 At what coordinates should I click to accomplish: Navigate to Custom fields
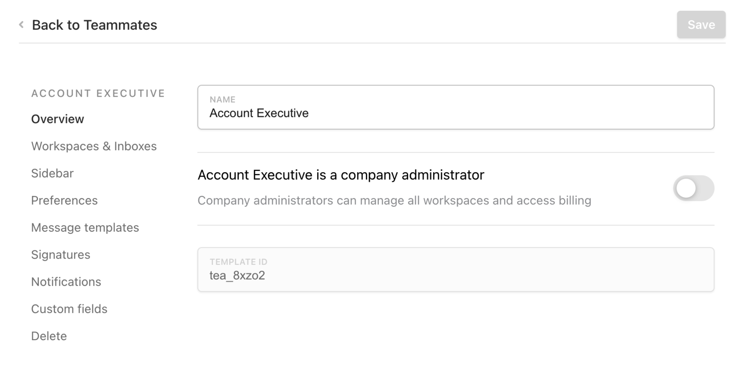[x=69, y=309]
